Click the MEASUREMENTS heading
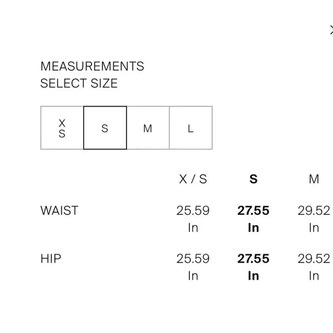Screen dimensions: 333x333 click(92, 66)
